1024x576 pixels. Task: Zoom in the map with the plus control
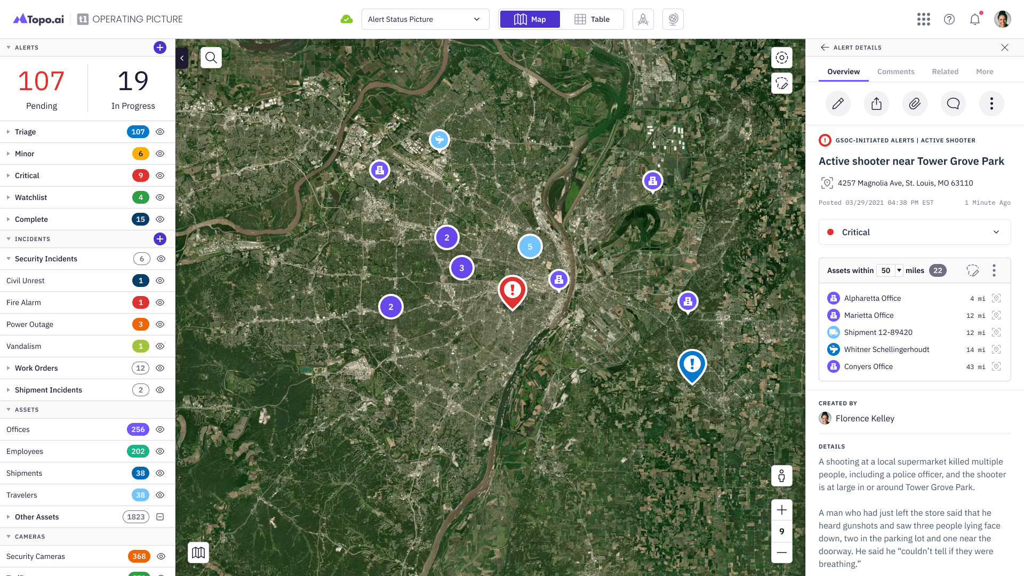[x=781, y=510]
